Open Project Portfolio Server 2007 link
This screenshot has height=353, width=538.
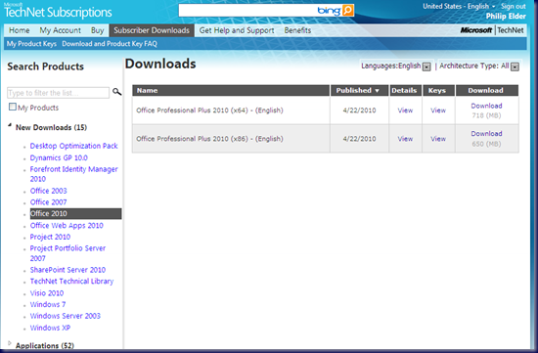pyautogui.click(x=67, y=253)
